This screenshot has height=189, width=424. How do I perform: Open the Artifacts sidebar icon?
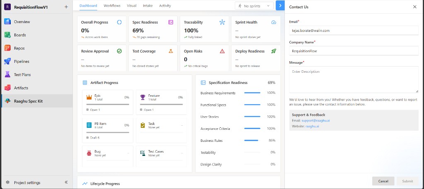tap(7, 88)
